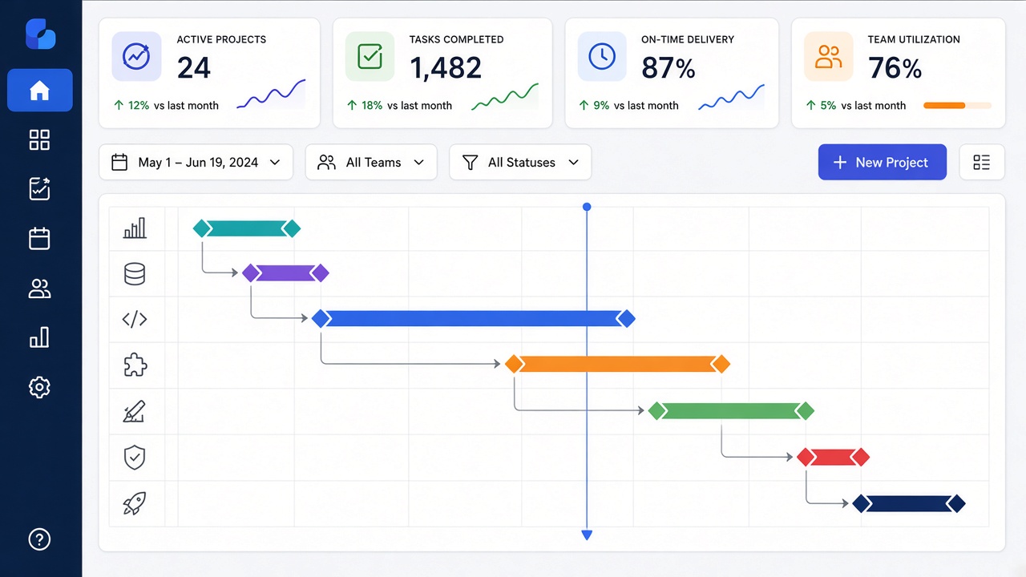Click the On-Time Delivery value 87%
Viewport: 1026px width, 577px height.
click(x=669, y=68)
